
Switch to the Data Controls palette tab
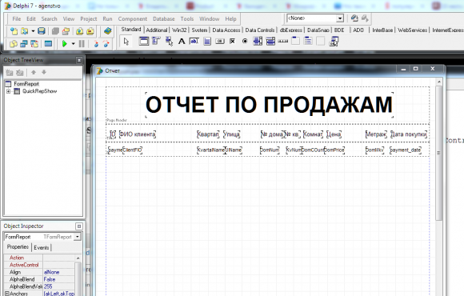259,30
